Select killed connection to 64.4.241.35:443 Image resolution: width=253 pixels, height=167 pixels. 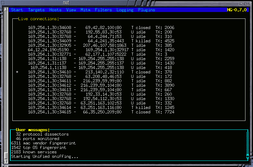(101, 41)
